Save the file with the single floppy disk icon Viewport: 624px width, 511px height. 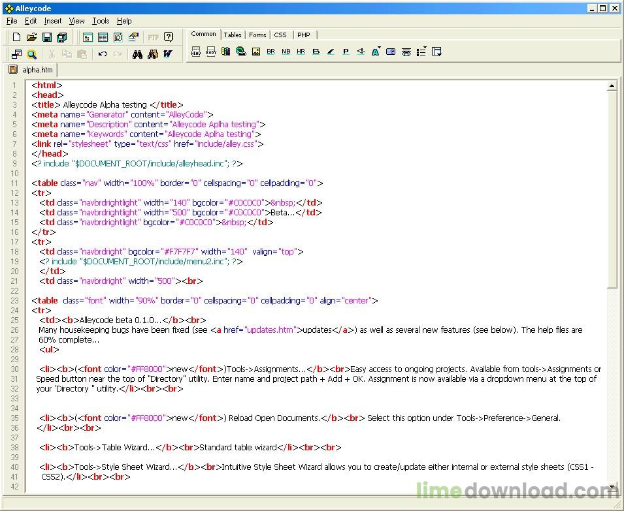pyautogui.click(x=47, y=37)
